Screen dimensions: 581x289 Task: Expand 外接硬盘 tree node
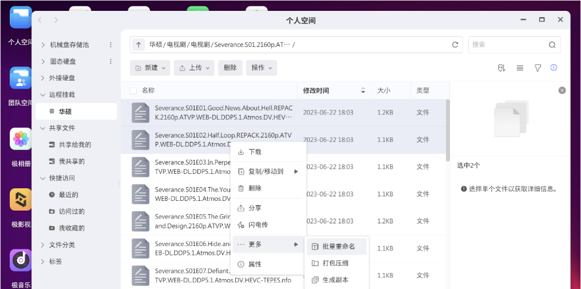42,78
